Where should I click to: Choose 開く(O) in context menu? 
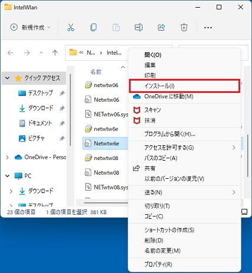coord(184,55)
